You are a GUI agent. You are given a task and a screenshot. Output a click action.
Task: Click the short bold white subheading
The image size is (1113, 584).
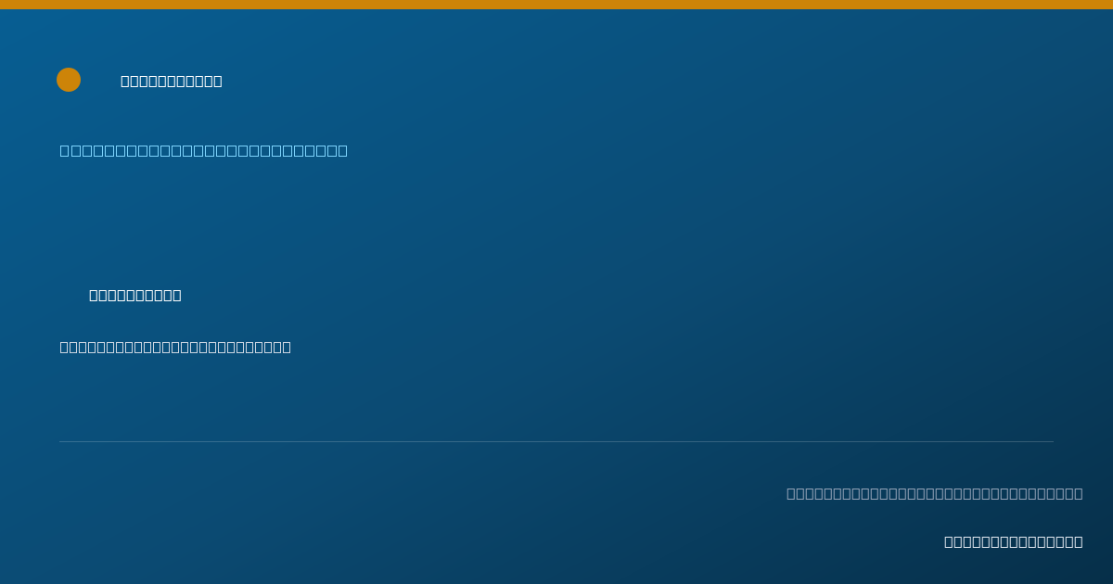click(x=135, y=295)
